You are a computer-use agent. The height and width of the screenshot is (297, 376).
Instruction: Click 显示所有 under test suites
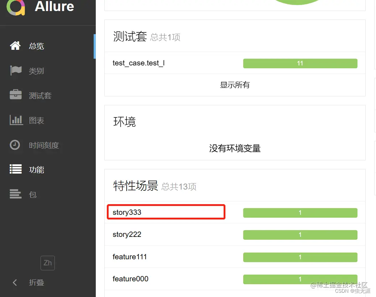[235, 85]
